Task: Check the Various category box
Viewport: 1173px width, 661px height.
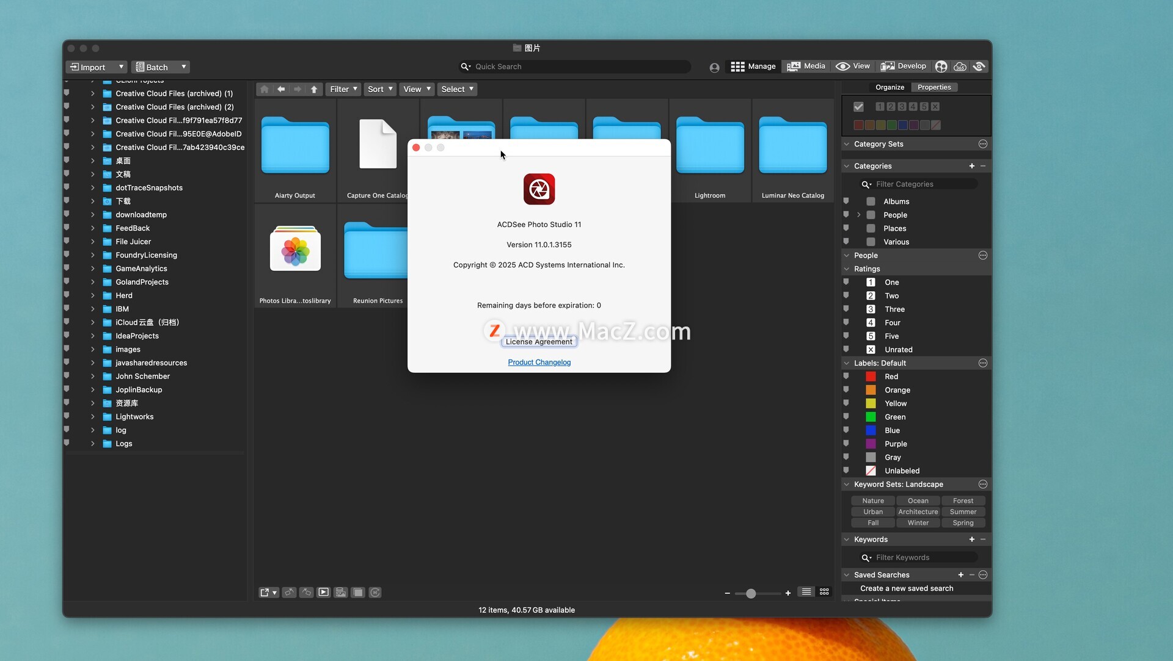Action: tap(871, 242)
